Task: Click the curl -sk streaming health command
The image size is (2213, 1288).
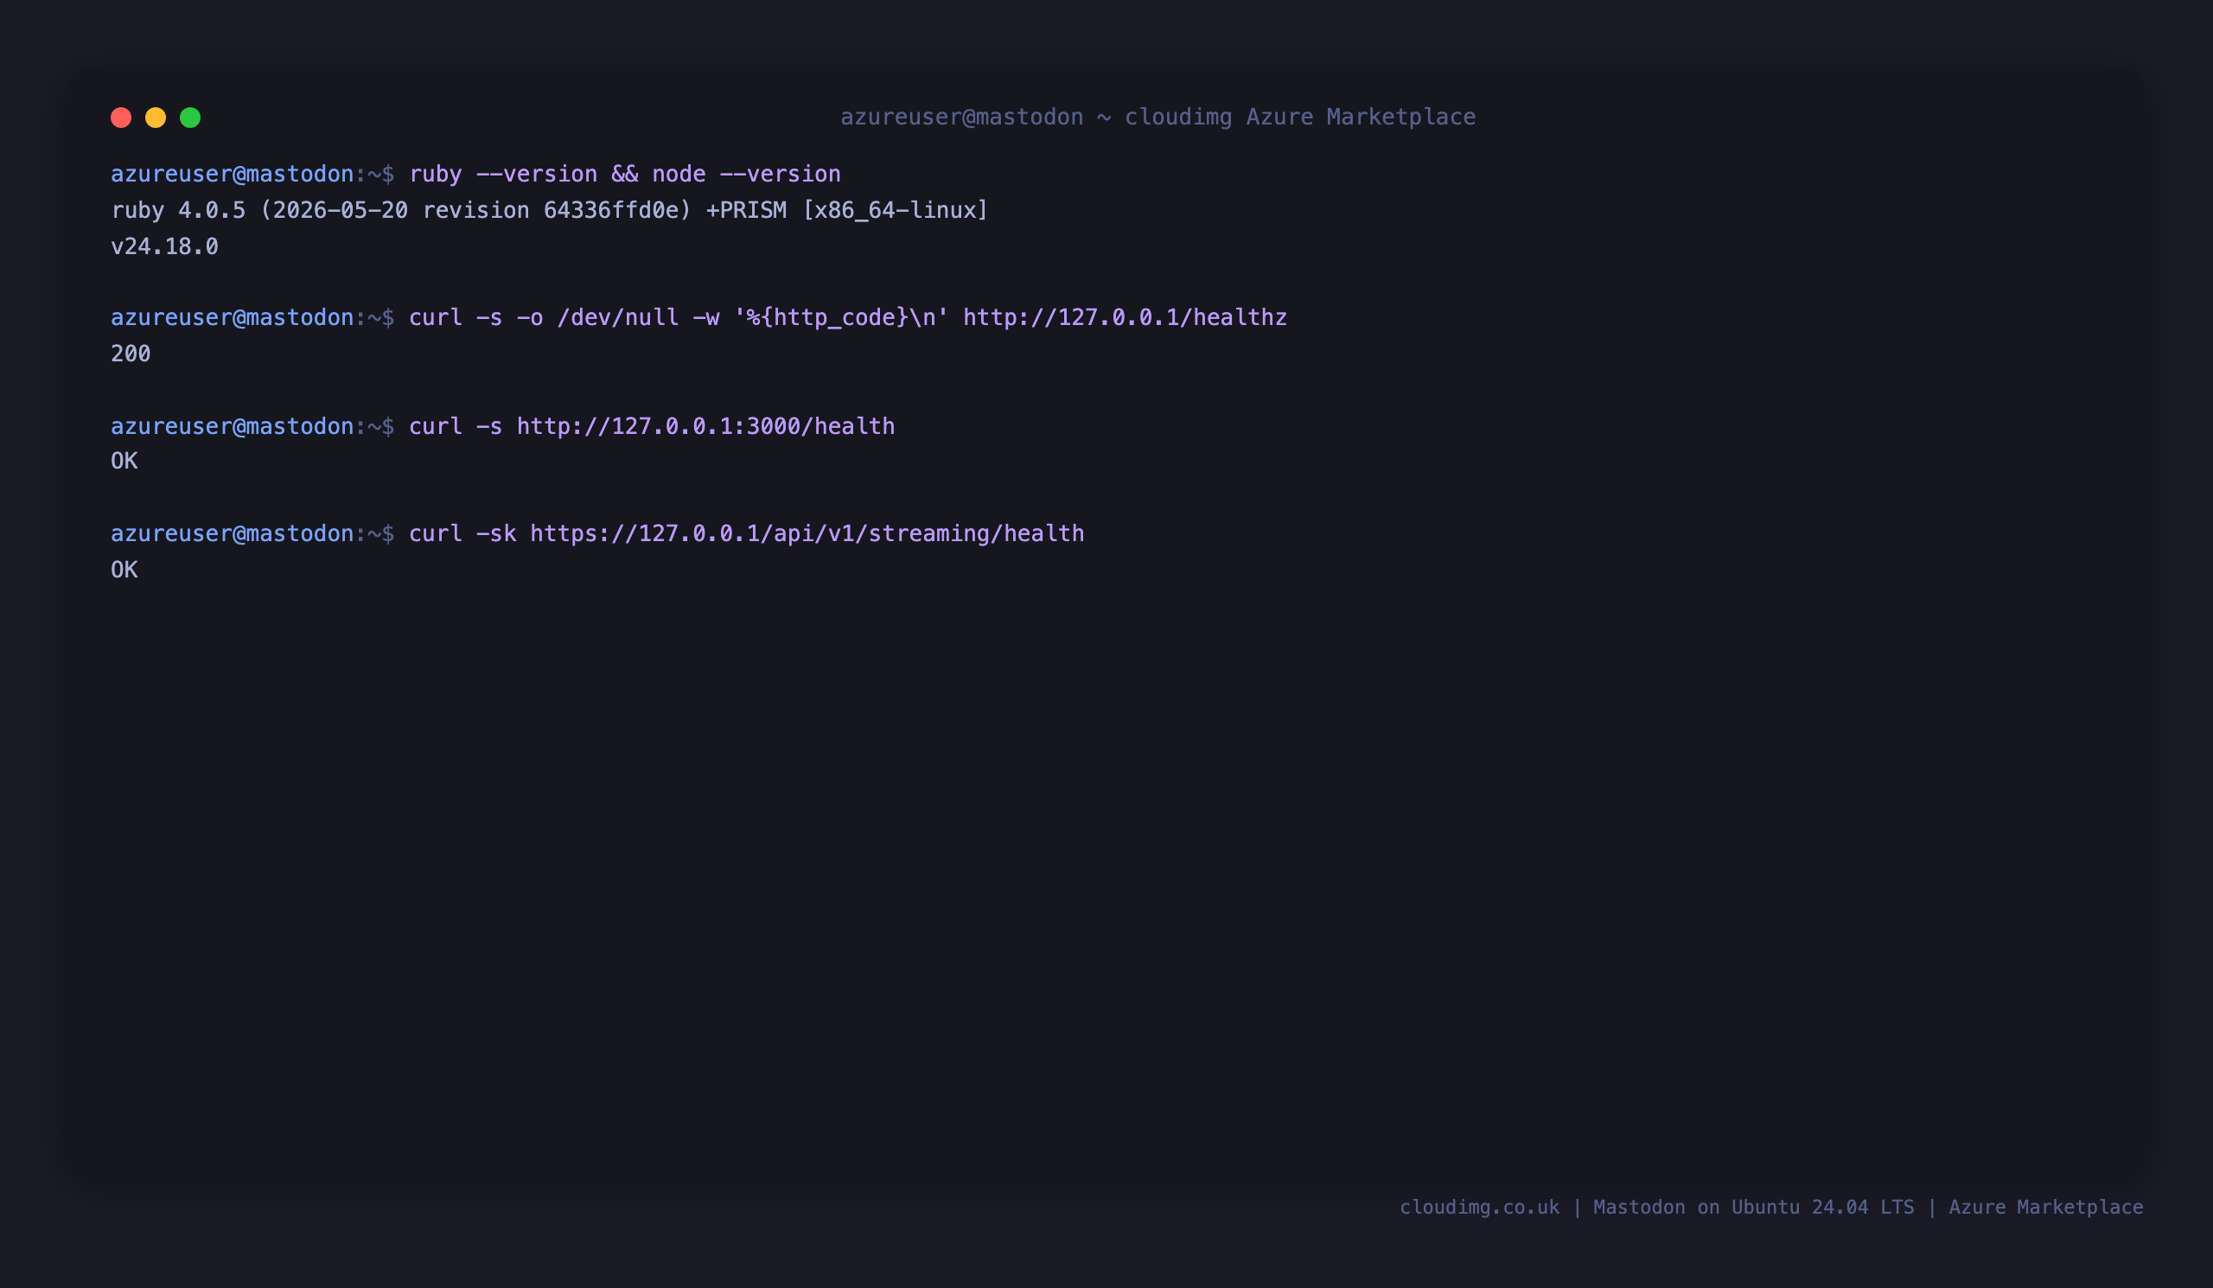Action: [746, 534]
